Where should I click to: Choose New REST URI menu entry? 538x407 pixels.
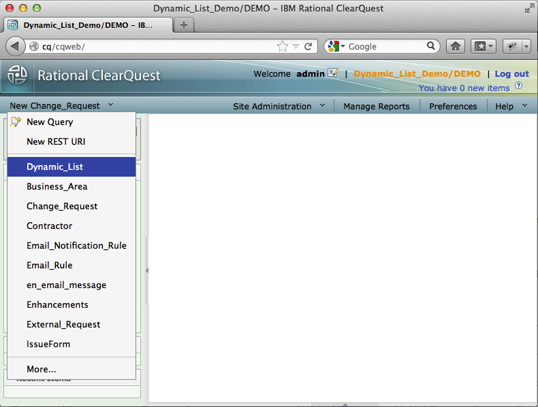(72, 142)
